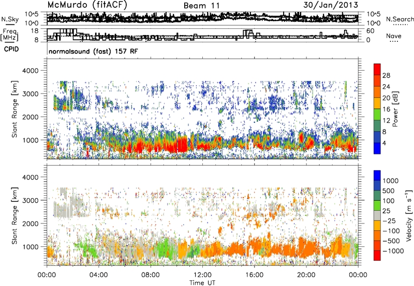This screenshot has width=414, height=286.
Task: Click the 12:00 time tick label
Action: [202, 275]
